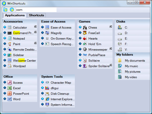Open the PurblePlace icon
This screenshot has width=152, height=114.
(x=85, y=55)
